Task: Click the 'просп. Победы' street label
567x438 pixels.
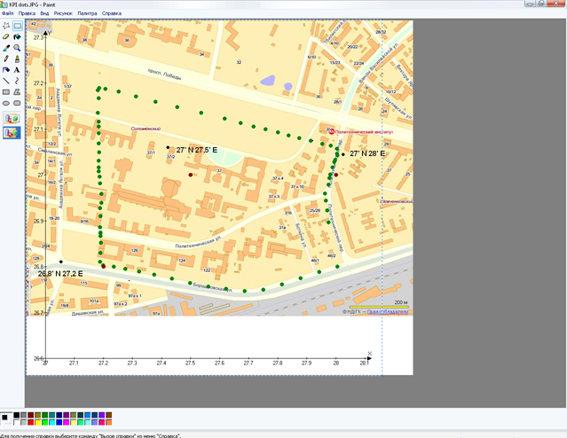Action: (164, 74)
